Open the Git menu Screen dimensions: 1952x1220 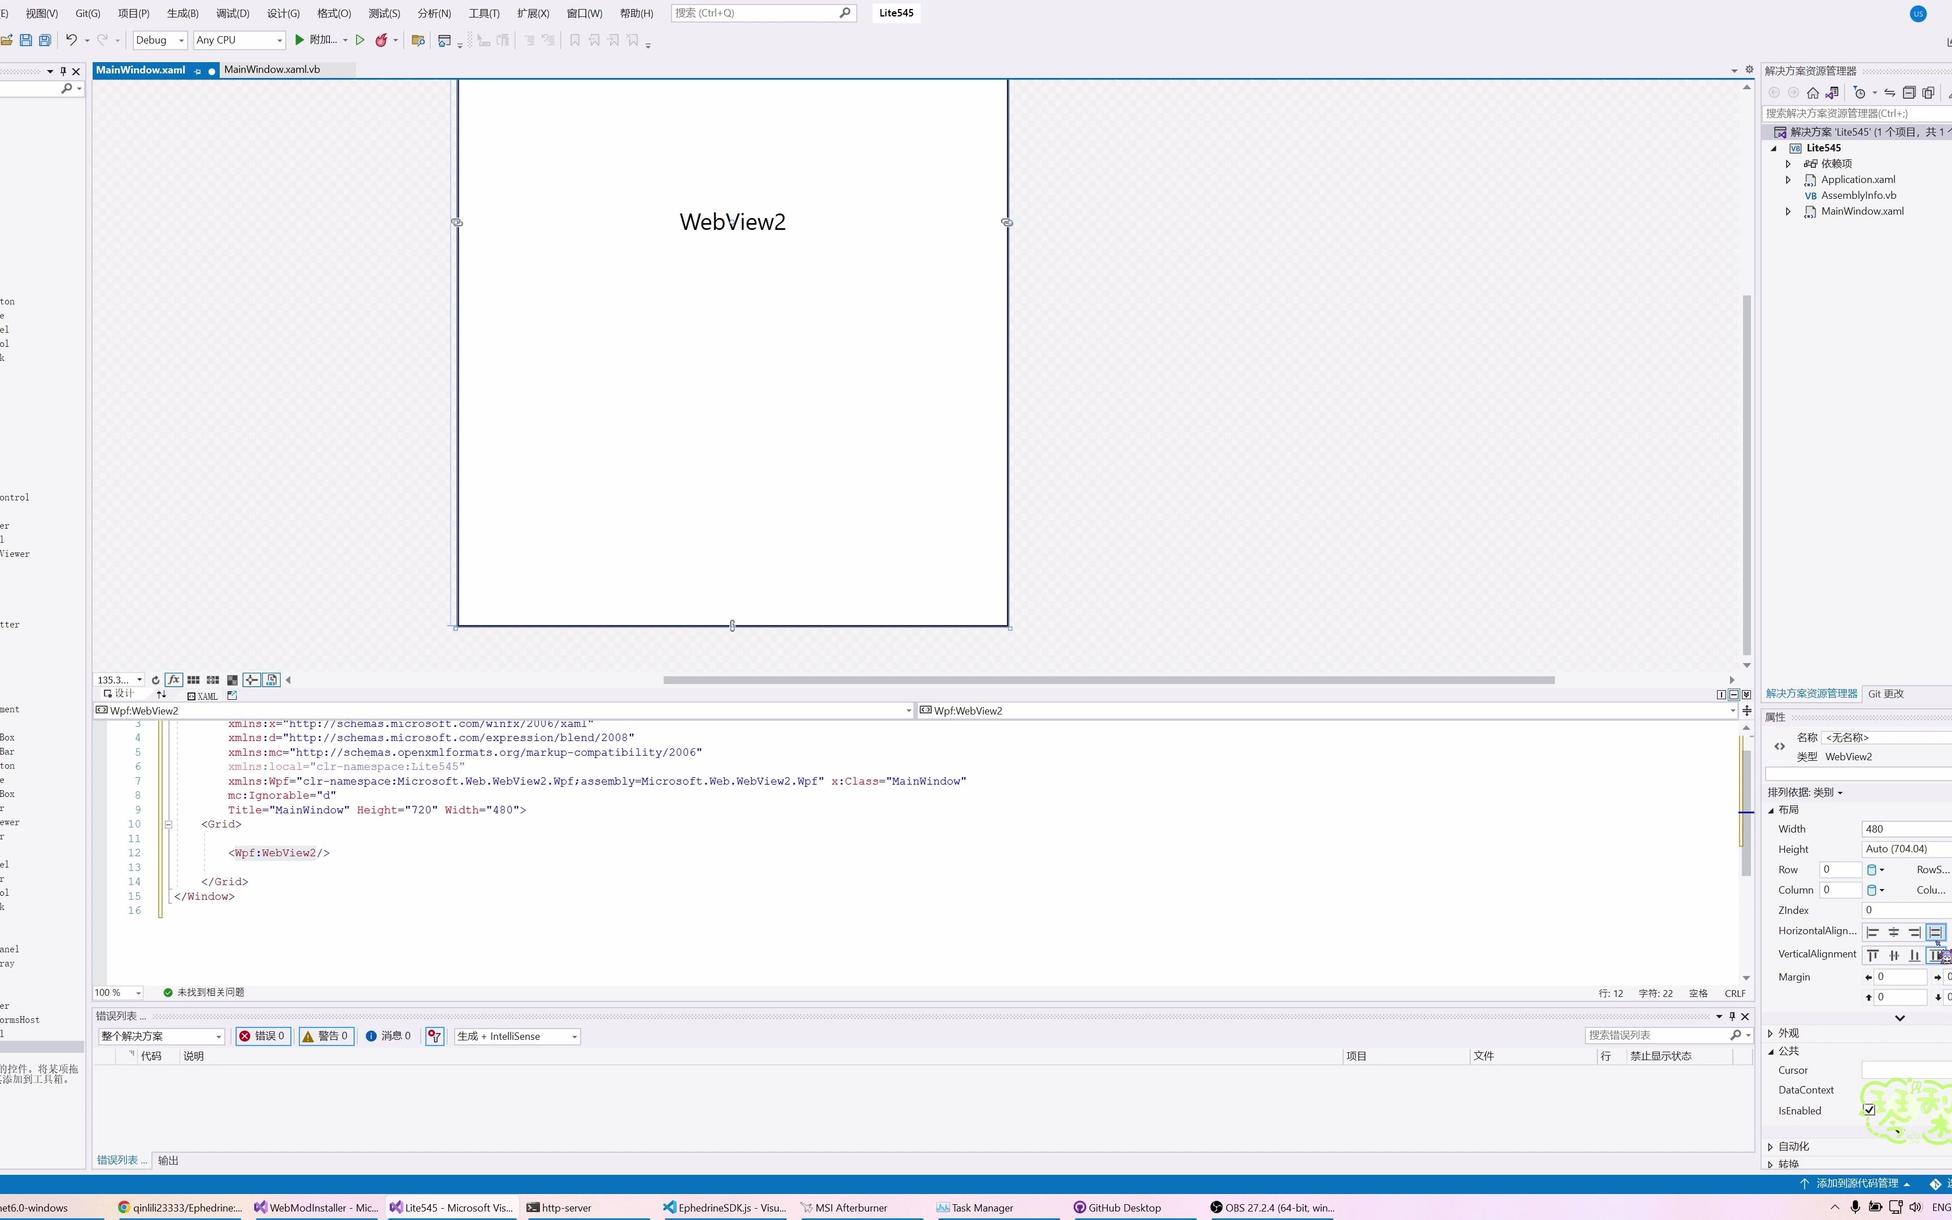point(87,13)
